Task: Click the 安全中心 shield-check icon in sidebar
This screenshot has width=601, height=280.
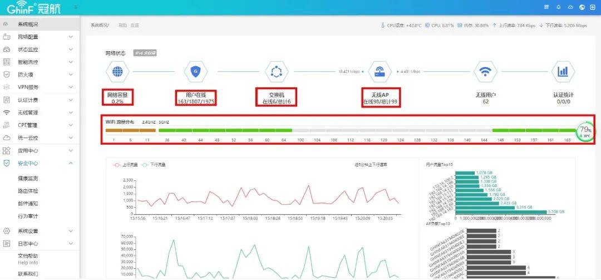Action: (6, 163)
